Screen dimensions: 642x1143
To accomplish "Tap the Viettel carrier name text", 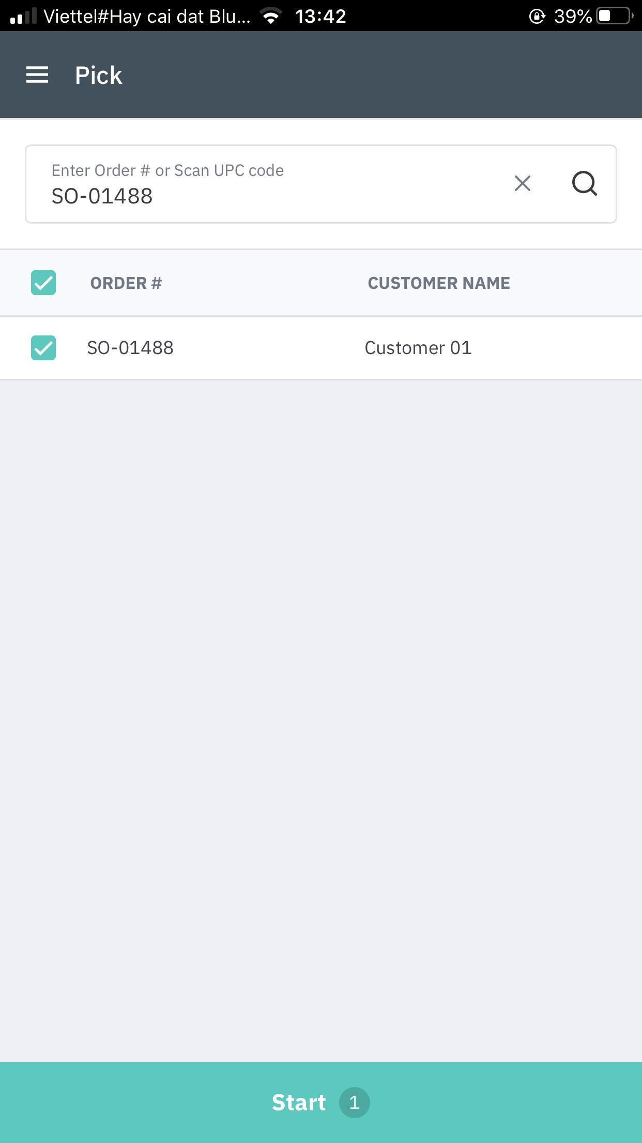I will point(147,17).
